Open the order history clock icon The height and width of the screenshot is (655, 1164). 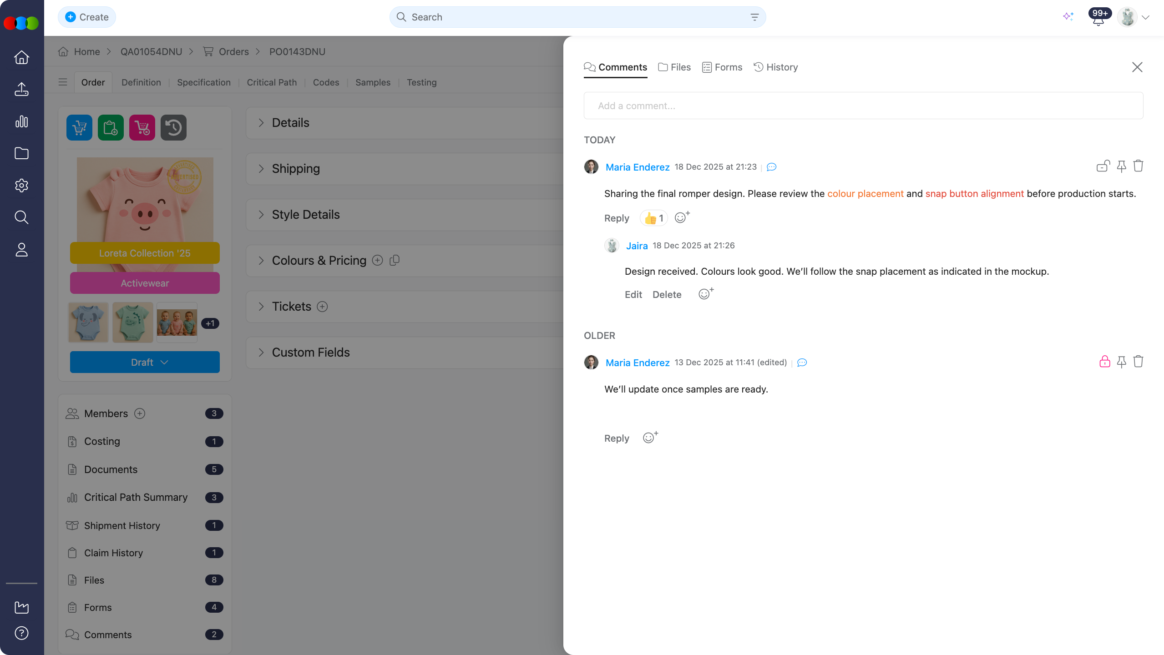coord(173,127)
